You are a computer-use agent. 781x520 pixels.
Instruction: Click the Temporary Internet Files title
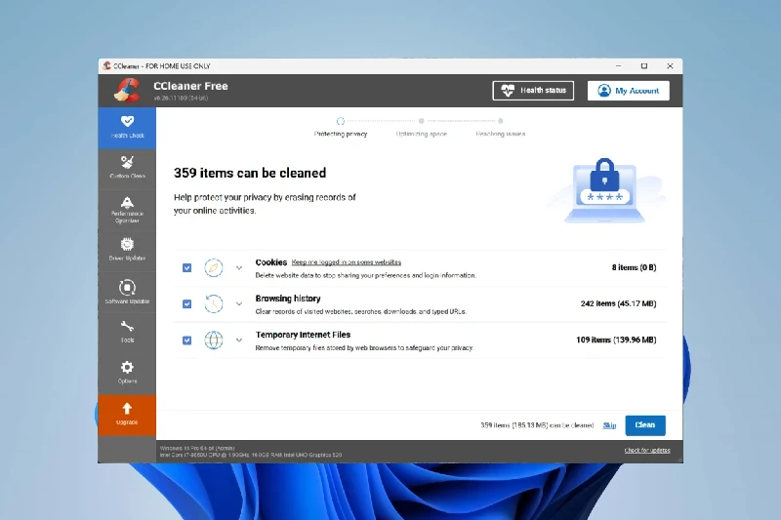coord(303,335)
